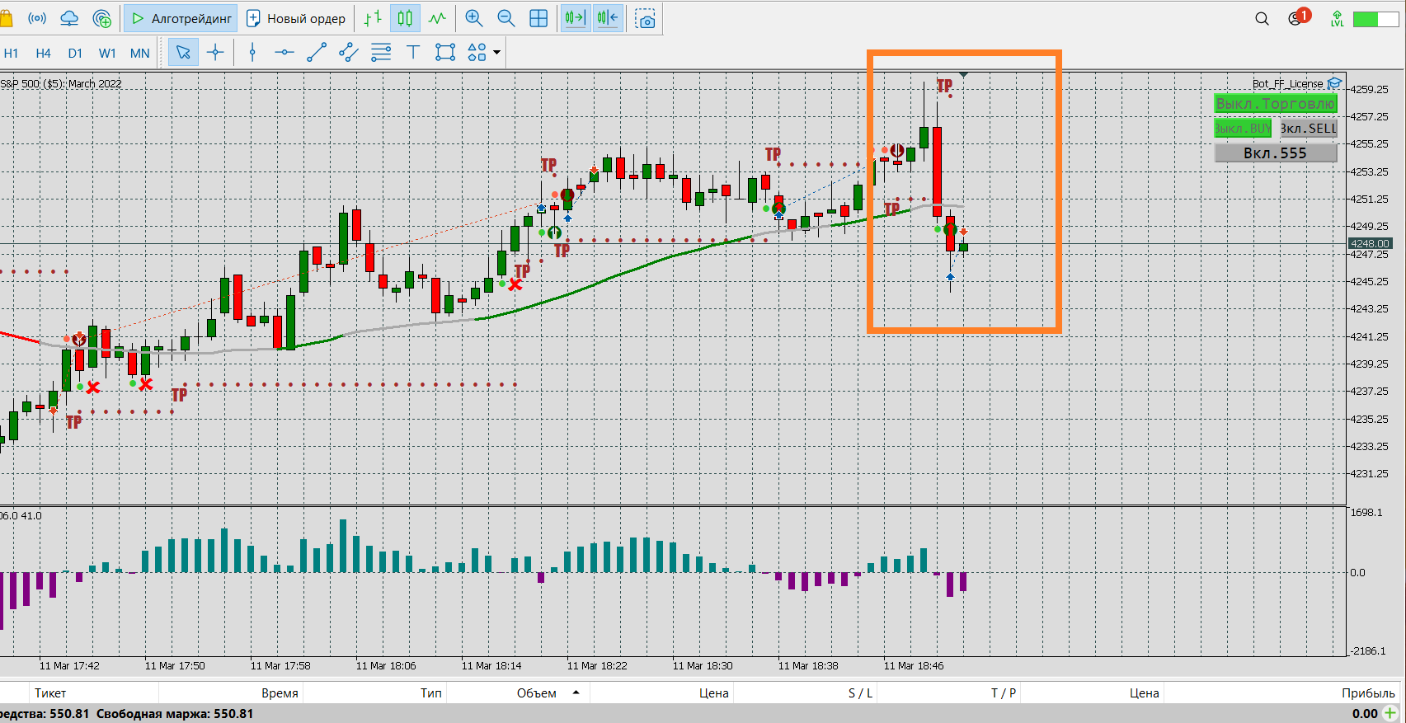
Task: Select the vertical line drawing tool
Action: (x=252, y=53)
